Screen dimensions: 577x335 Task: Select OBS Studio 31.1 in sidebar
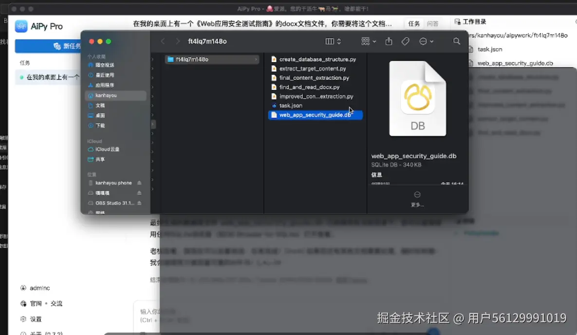coord(111,203)
